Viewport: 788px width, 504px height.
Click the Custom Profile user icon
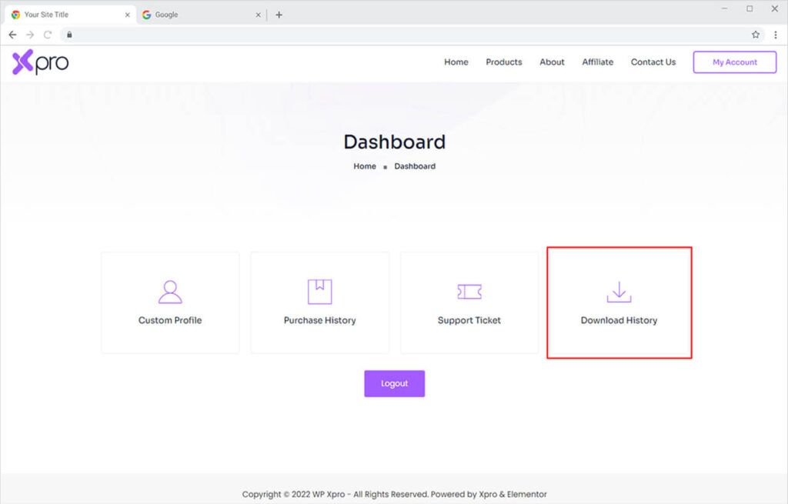[x=170, y=292]
